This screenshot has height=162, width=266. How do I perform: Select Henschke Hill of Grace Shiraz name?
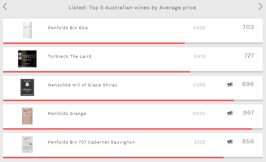coord(83,85)
